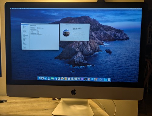
Task: Select the Overview tab in About This Mac
Action: tap(67, 25)
